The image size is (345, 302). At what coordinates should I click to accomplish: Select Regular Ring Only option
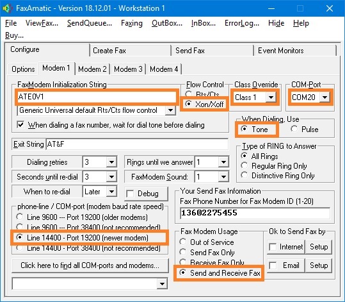pyautogui.click(x=244, y=165)
